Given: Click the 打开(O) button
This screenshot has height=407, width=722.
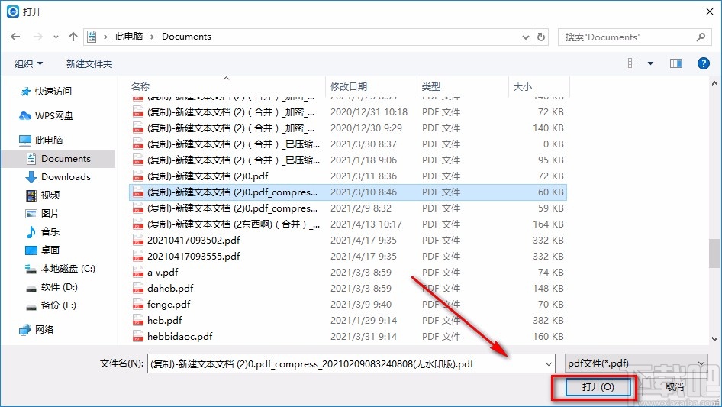Looking at the screenshot, I should coord(598,386).
